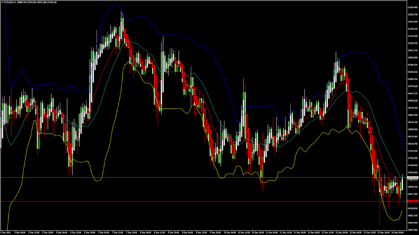Click the 46051.345 price axis label
The image size is (419, 235).
pyautogui.click(x=412, y=215)
